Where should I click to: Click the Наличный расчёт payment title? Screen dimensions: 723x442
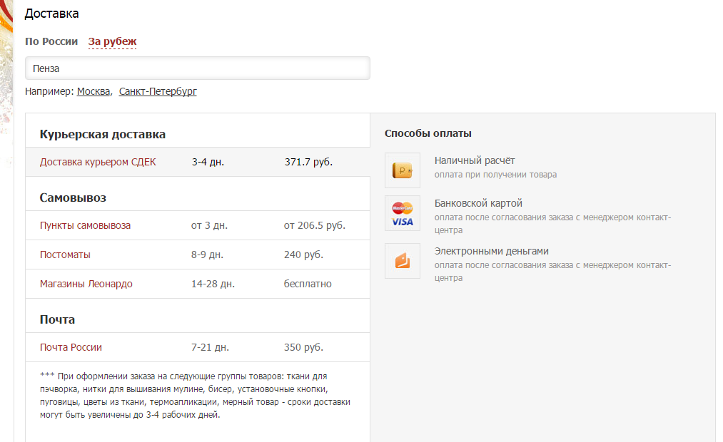coord(475,160)
